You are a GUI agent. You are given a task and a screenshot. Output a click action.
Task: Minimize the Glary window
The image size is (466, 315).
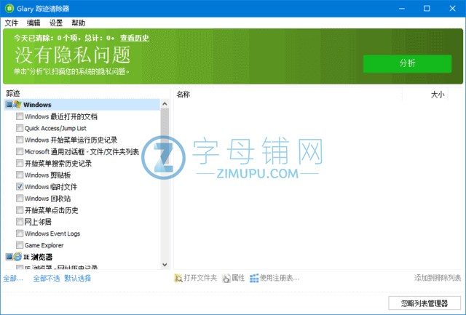402,9
